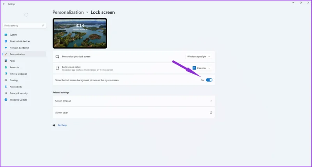Click the Settings window title text
Screen dimensions: 312x167
[12, 4]
